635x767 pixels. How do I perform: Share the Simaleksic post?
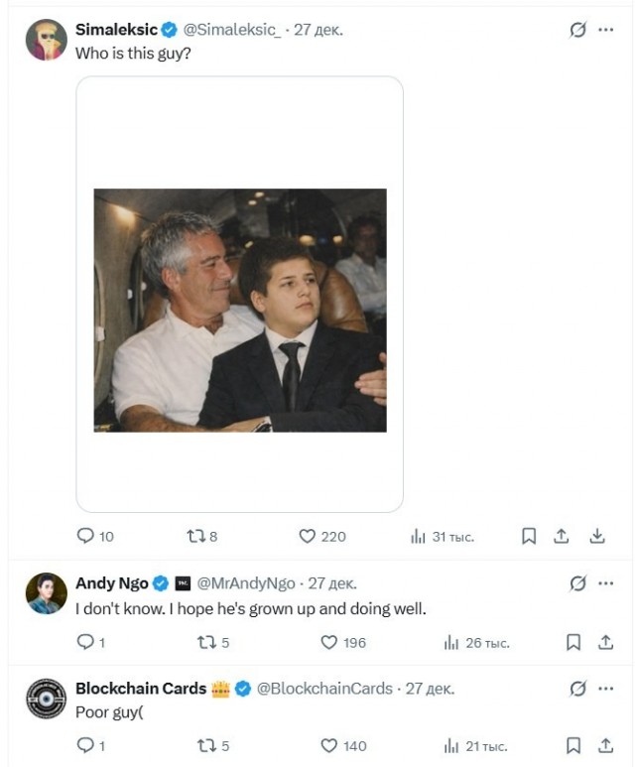[x=562, y=536]
